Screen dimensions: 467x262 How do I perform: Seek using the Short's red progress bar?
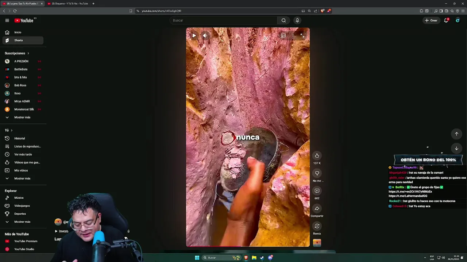(248, 246)
